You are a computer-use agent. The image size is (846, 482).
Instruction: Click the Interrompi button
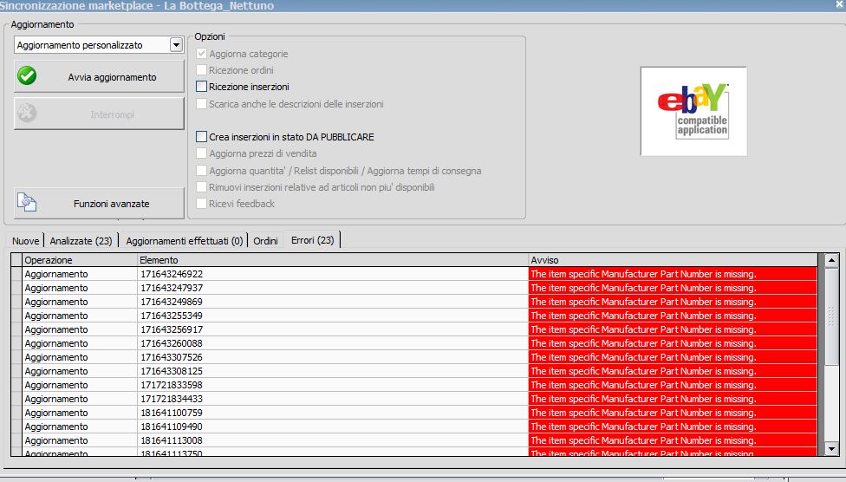click(x=100, y=114)
